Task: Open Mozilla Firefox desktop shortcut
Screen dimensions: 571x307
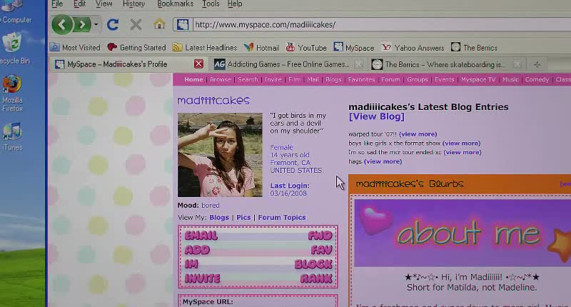Action: 12,94
